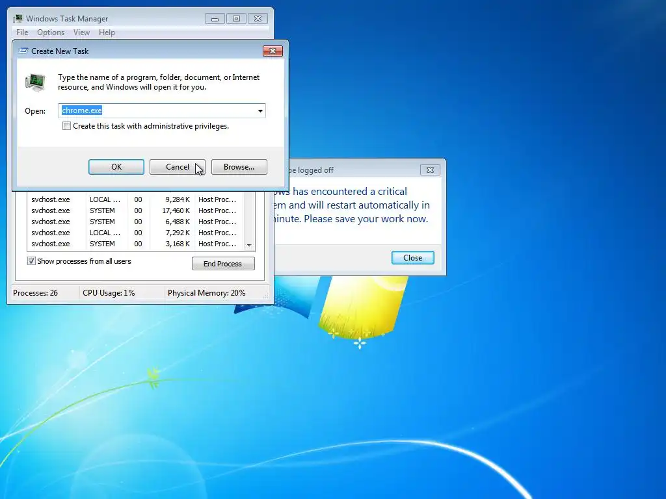Open the Browse... file picker

239,167
